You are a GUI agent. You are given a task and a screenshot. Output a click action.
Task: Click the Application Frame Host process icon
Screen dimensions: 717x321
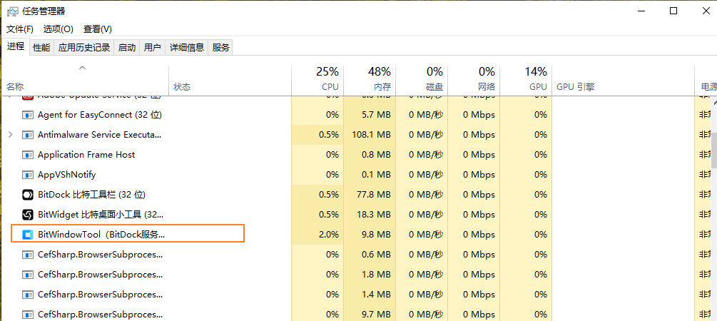(x=28, y=155)
